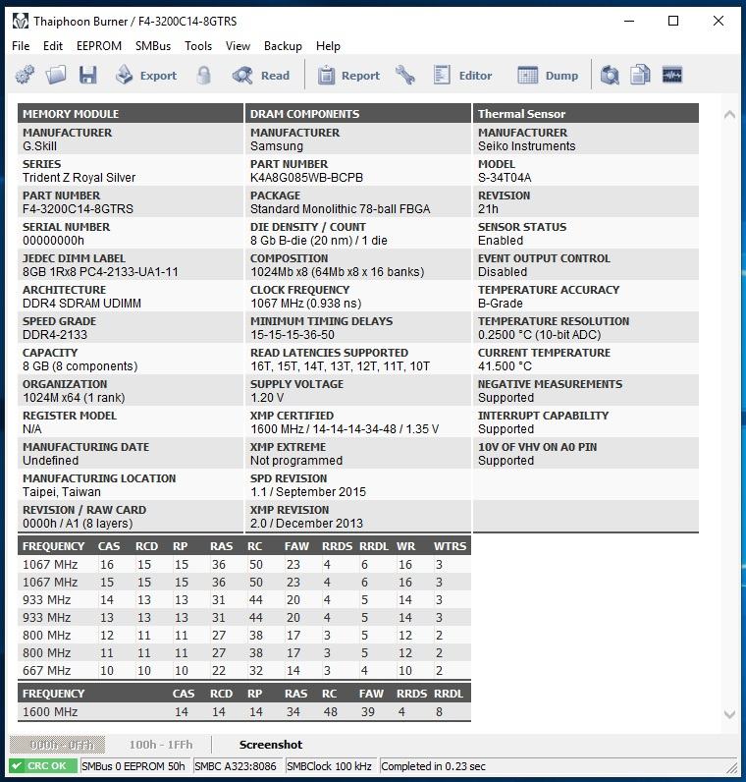Click sensor revision value '21h'
Screen dimensions: 746x782
[x=488, y=209]
